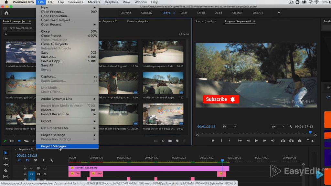Choose Save As from File menu
Screen dimensions: 331x186
67,57
